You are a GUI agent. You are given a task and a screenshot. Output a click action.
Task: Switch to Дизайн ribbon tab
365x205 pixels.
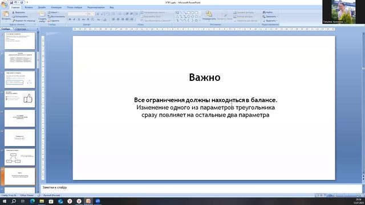pyautogui.click(x=42, y=7)
